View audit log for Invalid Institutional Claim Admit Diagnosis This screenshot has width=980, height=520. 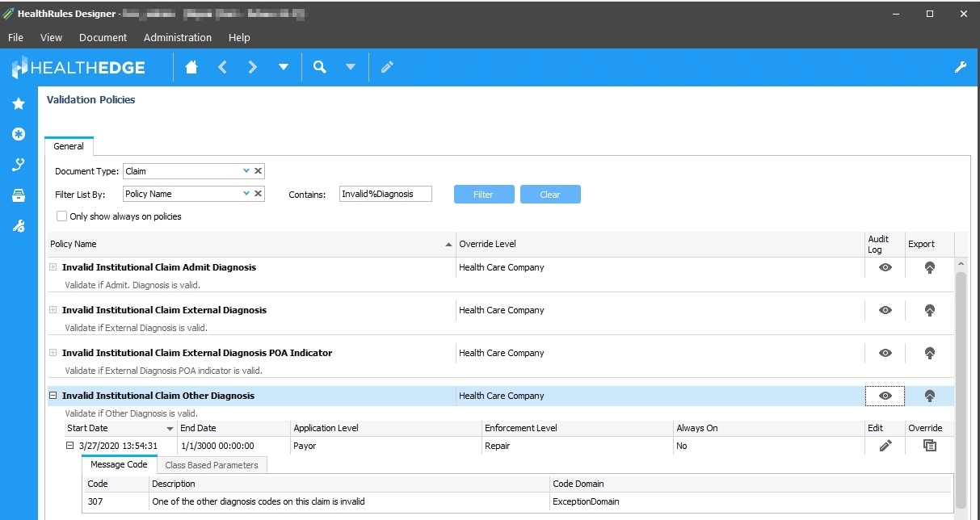884,267
